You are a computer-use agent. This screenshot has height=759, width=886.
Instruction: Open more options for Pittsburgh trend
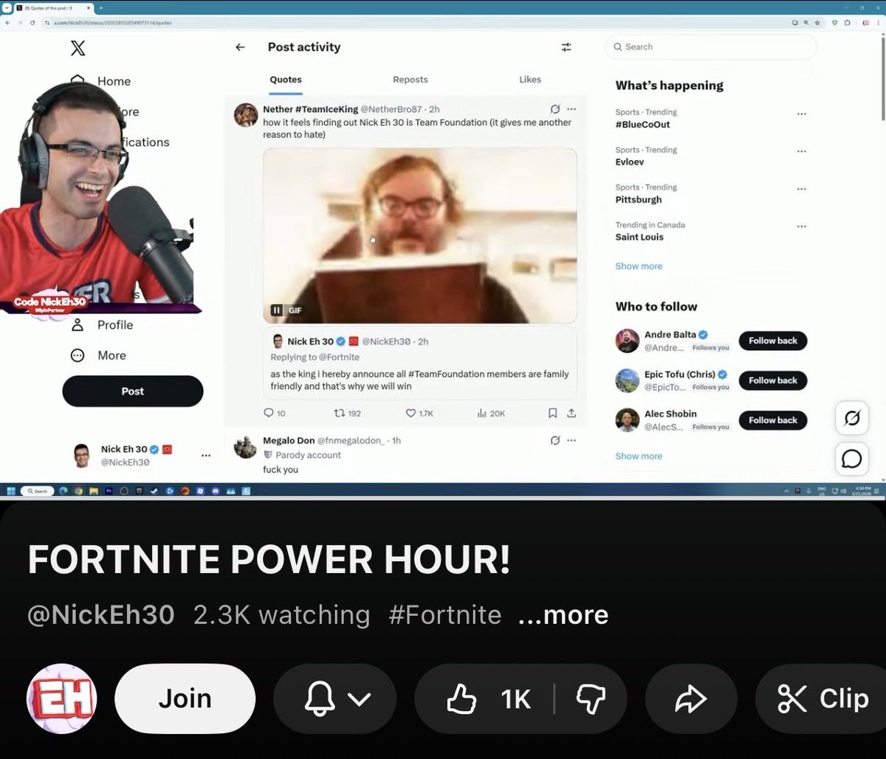click(801, 189)
